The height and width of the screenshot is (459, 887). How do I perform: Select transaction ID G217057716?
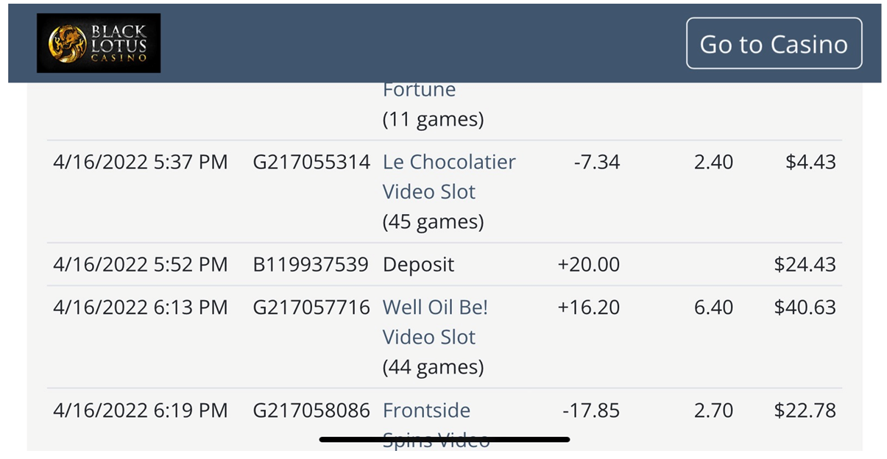311,307
